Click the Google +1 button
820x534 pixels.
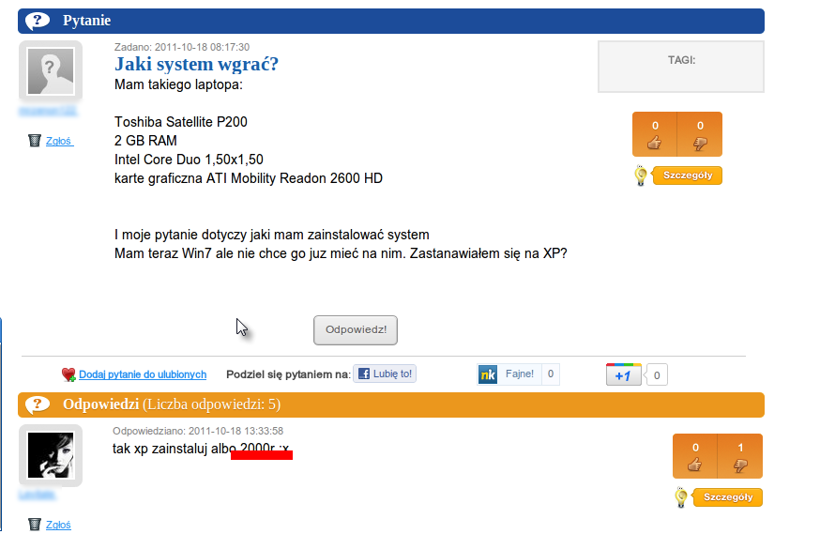pos(623,374)
